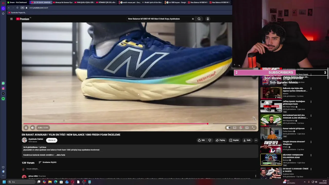329x185 pixels.
Task: Mute the video with speaker icon
Action: click(x=33, y=127)
